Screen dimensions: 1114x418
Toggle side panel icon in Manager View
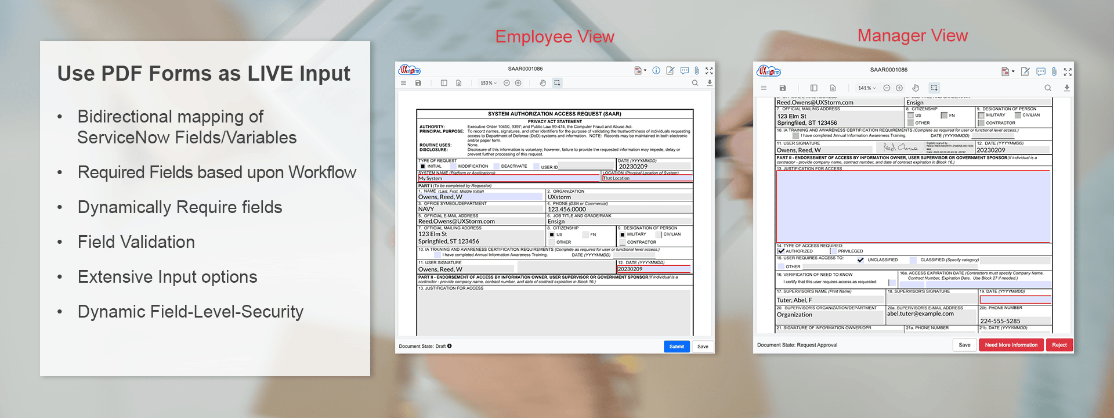coord(814,88)
